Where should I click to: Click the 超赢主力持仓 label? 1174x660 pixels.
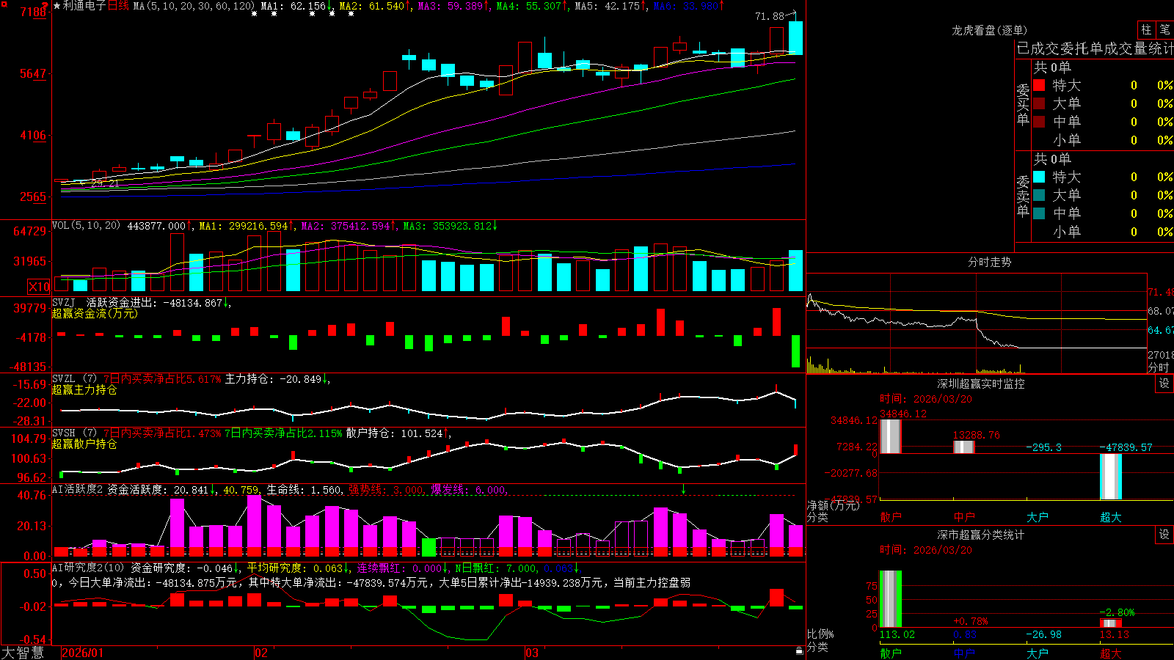pos(84,389)
